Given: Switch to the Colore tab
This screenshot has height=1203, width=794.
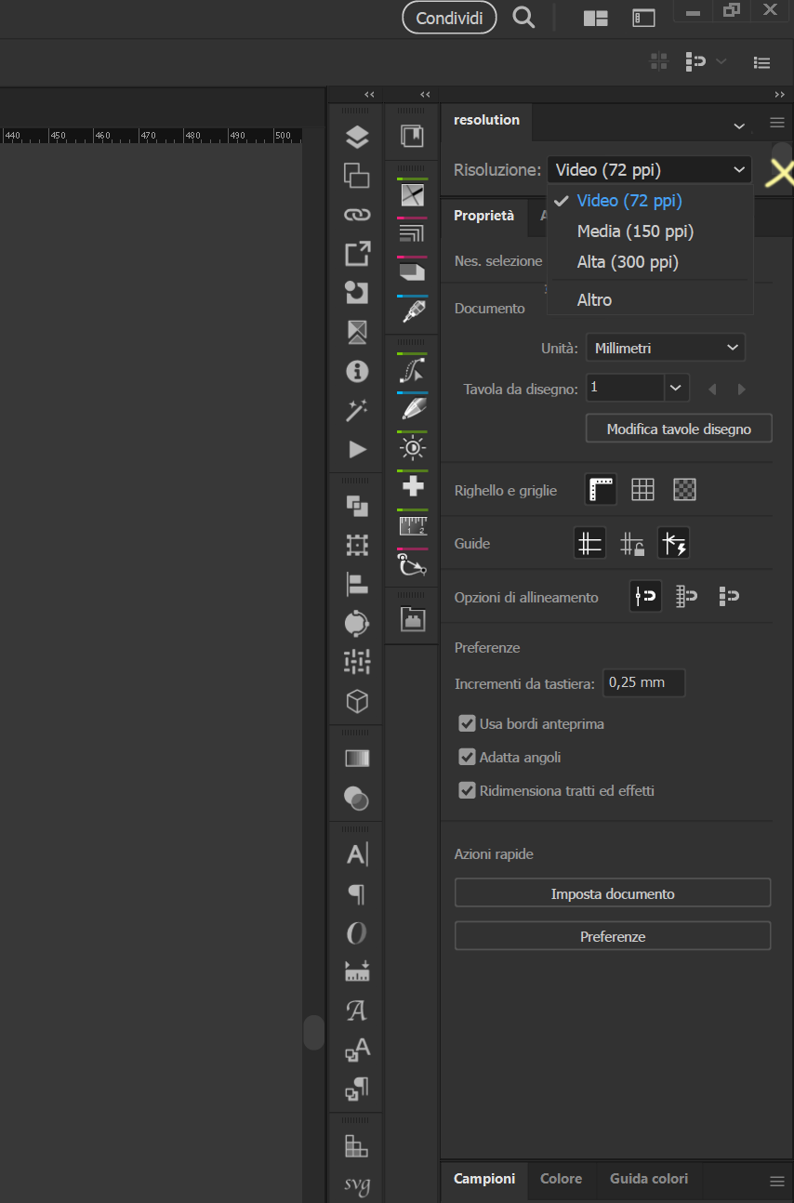Looking at the screenshot, I should click(561, 1178).
